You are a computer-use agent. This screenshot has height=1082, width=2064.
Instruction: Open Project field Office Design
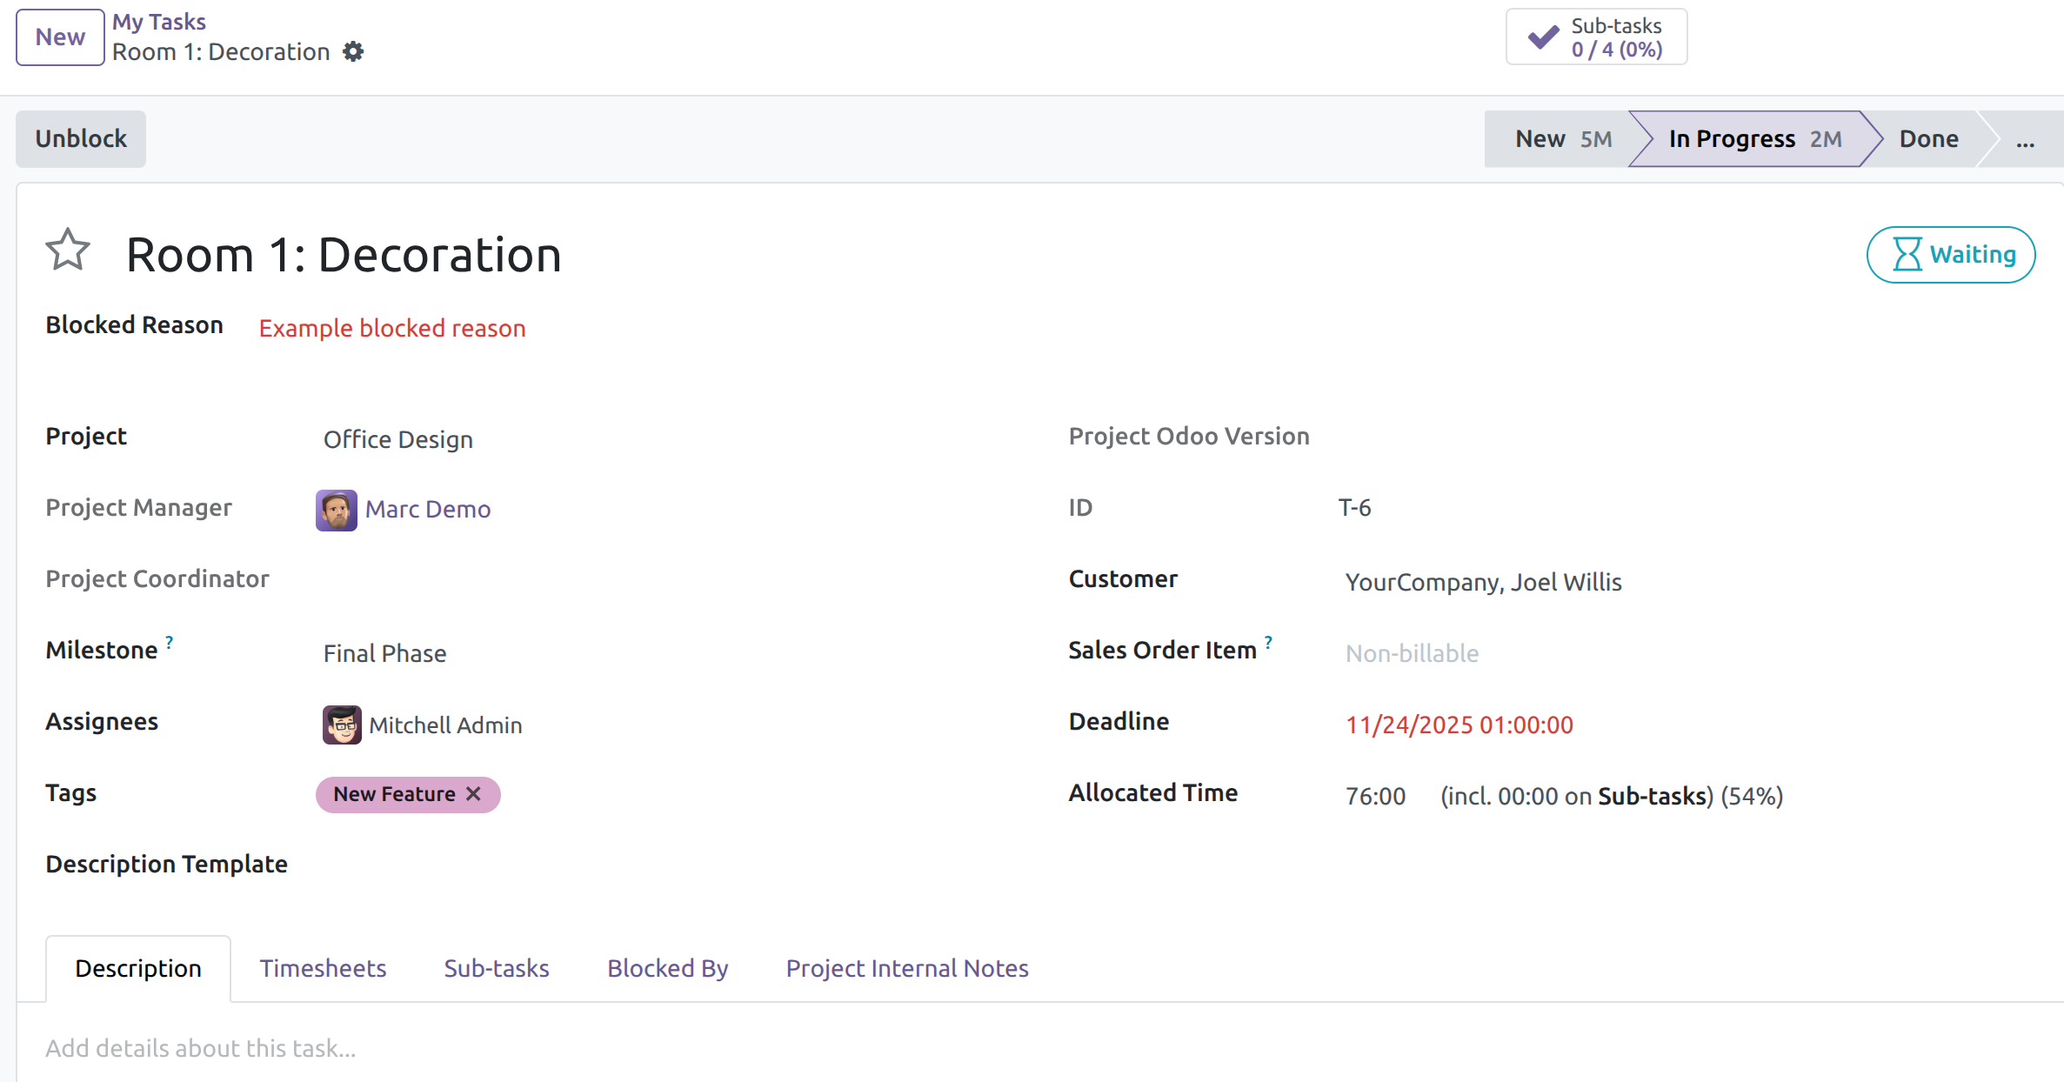398,440
